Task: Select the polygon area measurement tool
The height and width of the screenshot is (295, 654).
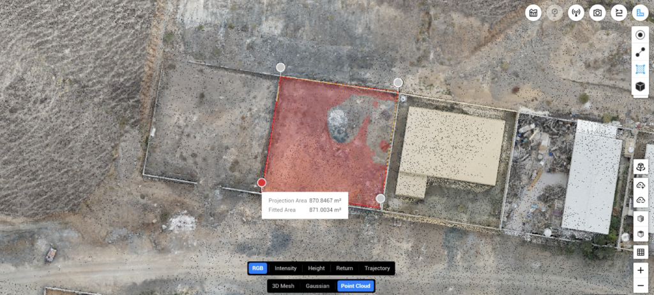Action: [x=640, y=69]
